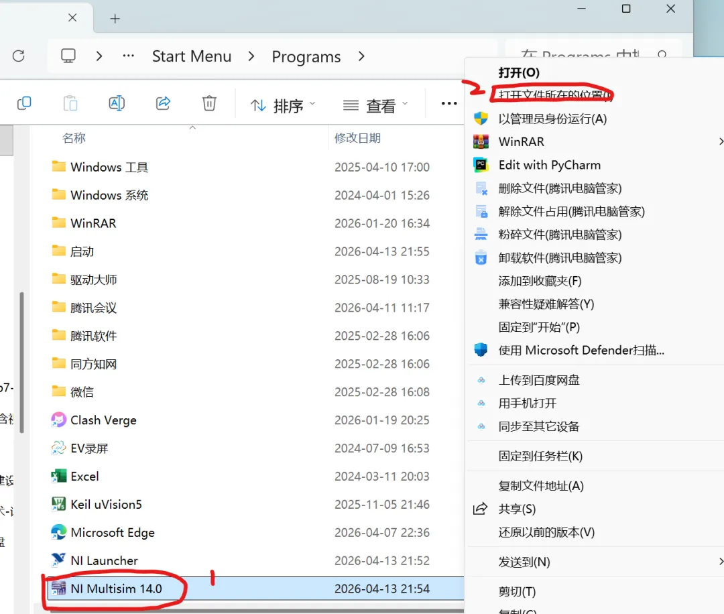
Task: Click the navigation pane vertical scrollbar
Action: pyautogui.click(x=21, y=363)
